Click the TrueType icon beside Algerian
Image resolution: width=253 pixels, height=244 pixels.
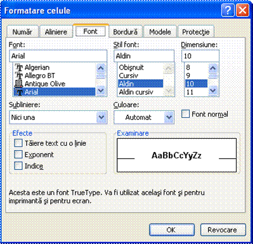tap(19, 68)
